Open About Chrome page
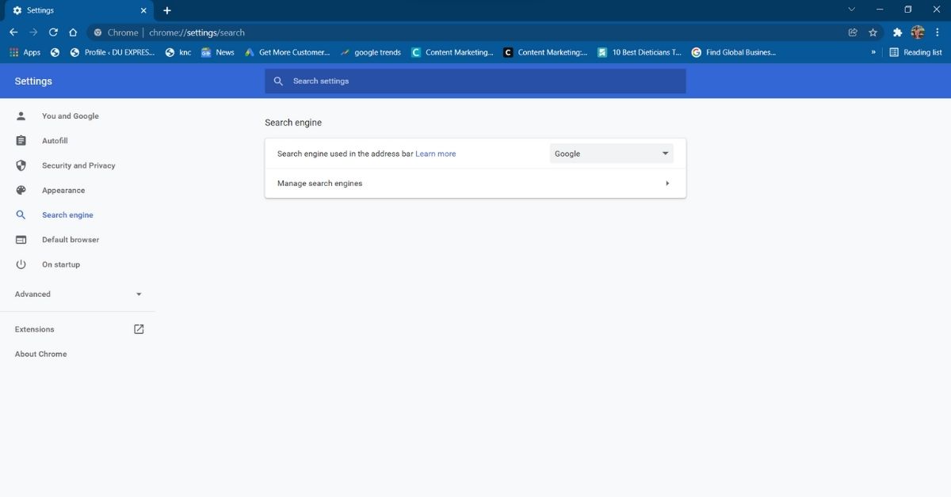The width and height of the screenshot is (951, 497). [40, 354]
